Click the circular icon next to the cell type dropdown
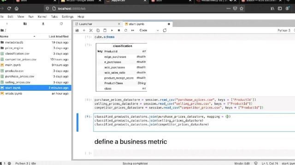 (165, 30)
